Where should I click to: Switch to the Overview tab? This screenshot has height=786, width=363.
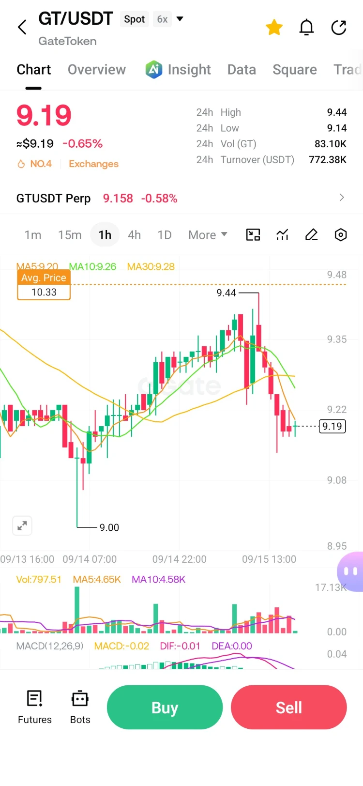coord(97,70)
